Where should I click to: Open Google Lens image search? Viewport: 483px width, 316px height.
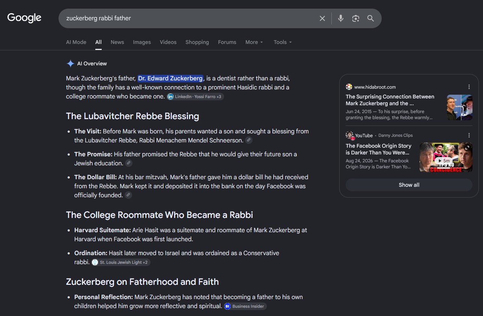(355, 18)
